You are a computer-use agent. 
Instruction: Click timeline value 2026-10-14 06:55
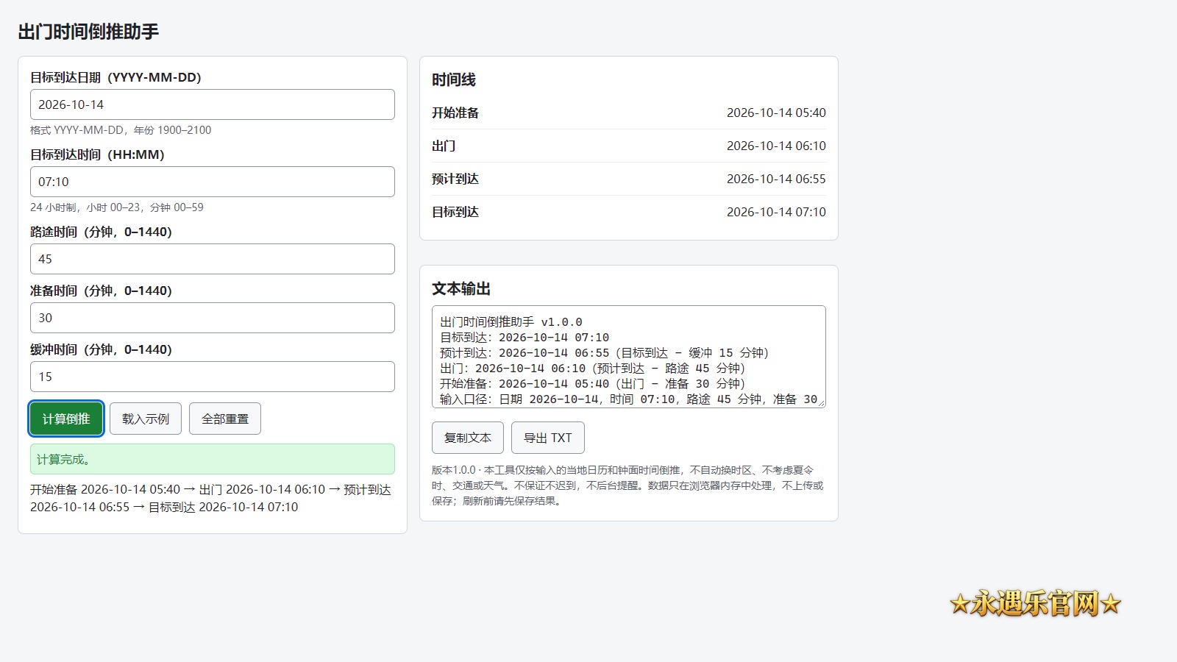point(776,179)
